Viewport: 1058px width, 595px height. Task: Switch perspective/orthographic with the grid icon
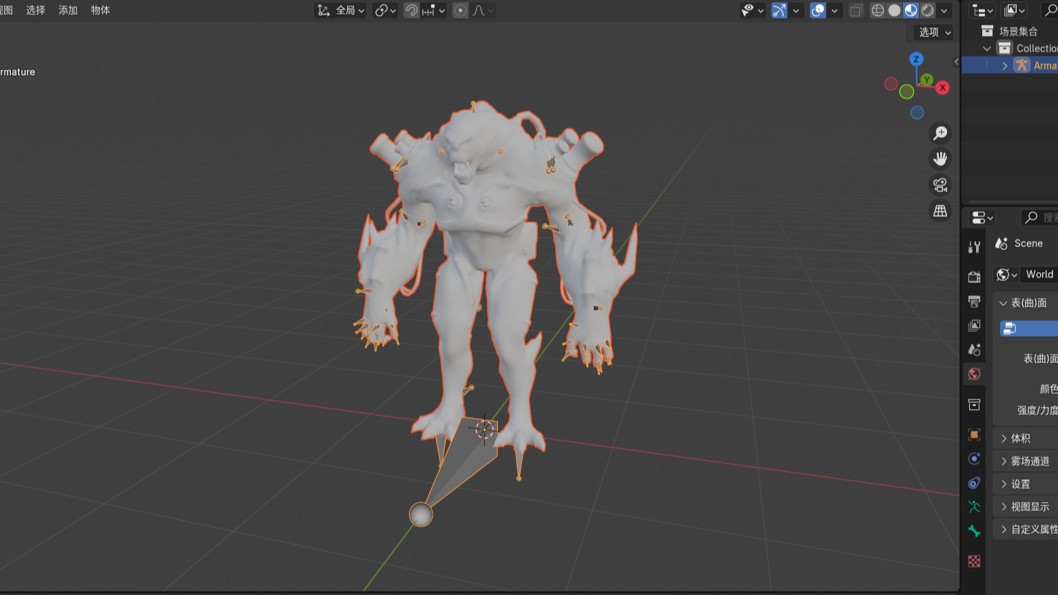940,211
